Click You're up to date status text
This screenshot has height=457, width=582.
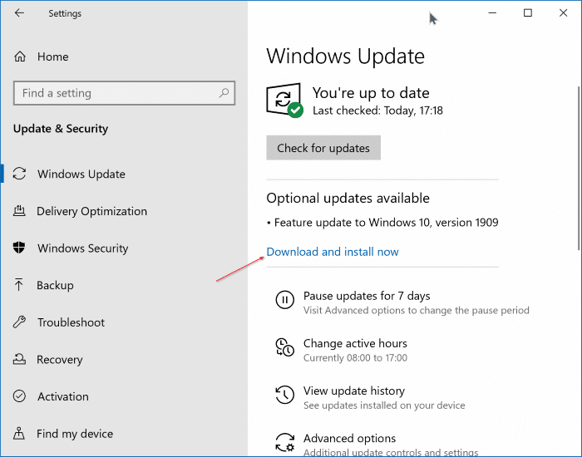point(371,93)
